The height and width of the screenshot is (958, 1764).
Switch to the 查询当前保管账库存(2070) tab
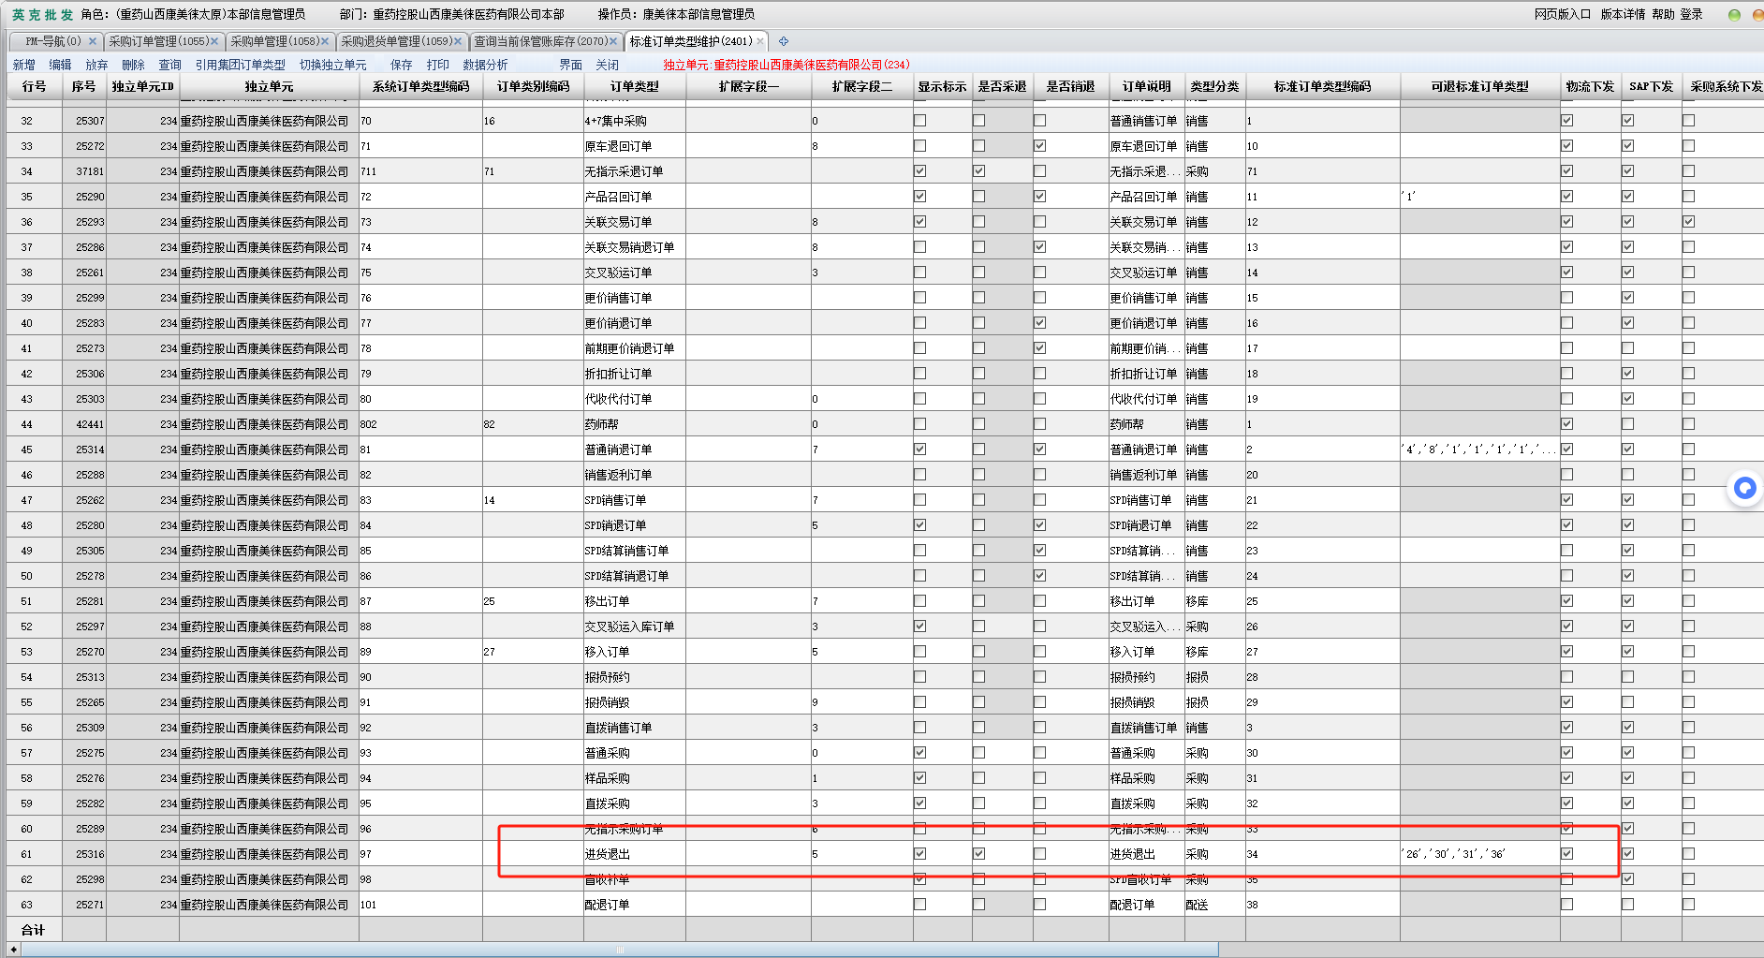coord(540,41)
